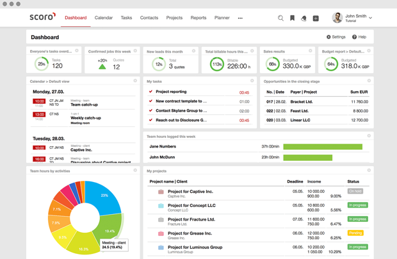The width and height of the screenshot is (397, 259).
Task: Open settings of Confirmed jobs this week widget
Action: tap(135, 51)
